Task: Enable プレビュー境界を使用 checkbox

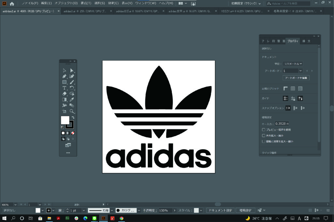Action: 264,130
